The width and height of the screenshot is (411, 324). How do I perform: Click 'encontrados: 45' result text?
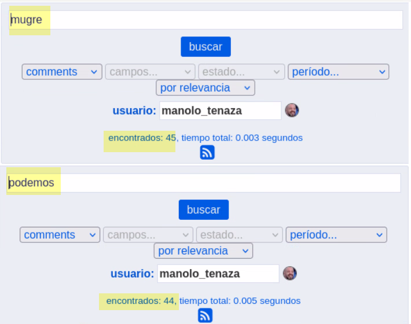click(x=142, y=138)
